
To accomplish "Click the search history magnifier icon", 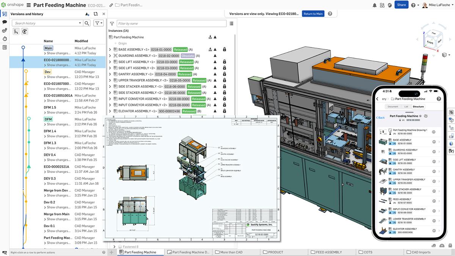I will 87,23.
